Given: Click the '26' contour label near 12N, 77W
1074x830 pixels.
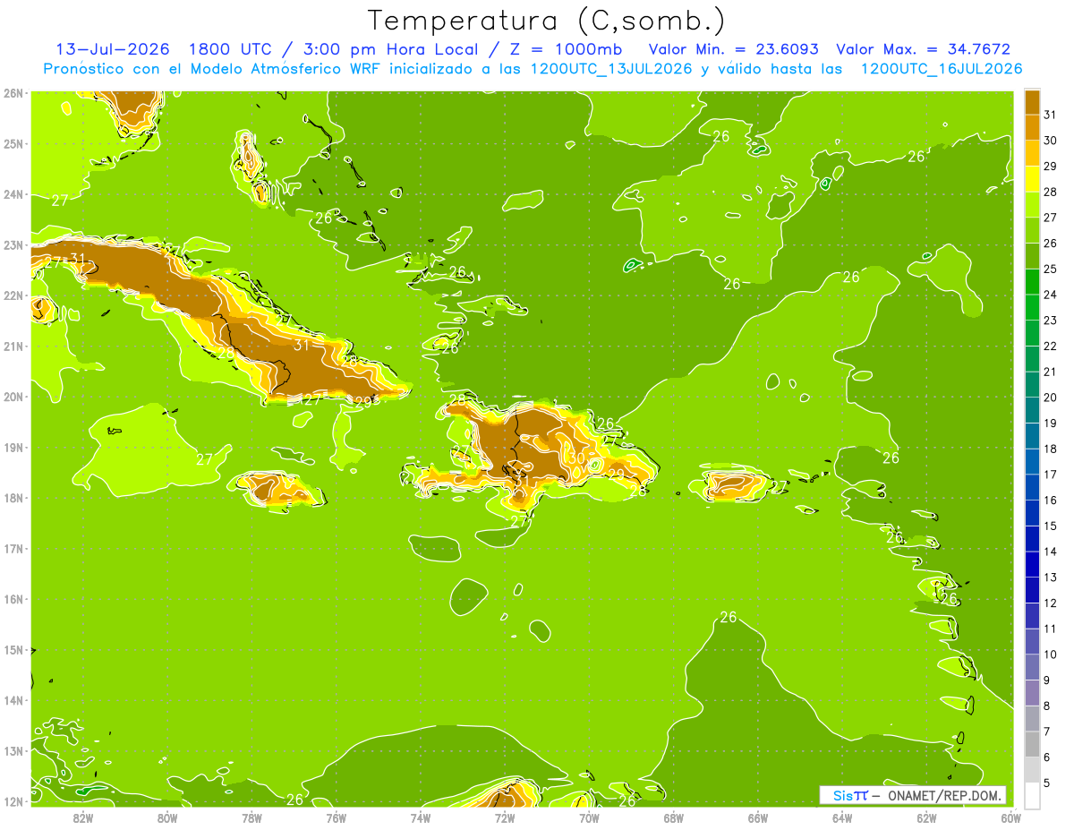Looking at the screenshot, I should coord(294,800).
